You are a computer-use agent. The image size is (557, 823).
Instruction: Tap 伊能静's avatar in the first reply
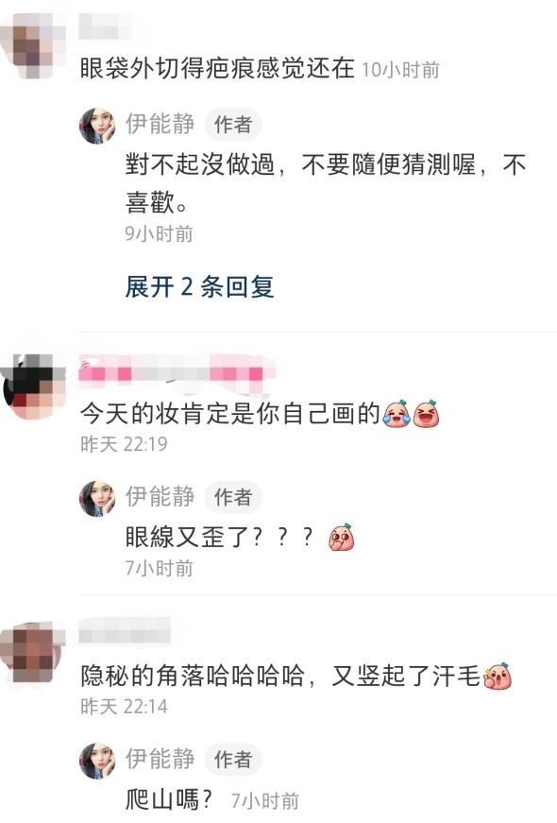coord(97,126)
